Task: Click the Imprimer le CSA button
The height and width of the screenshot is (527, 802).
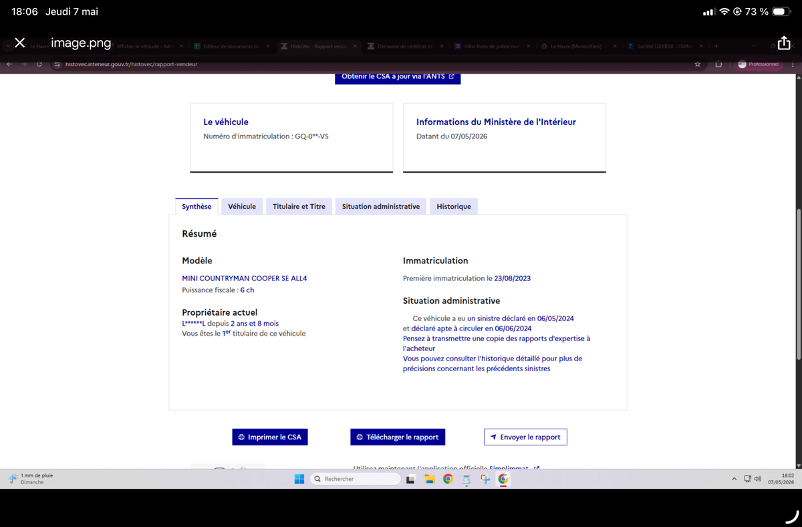Action: [270, 437]
